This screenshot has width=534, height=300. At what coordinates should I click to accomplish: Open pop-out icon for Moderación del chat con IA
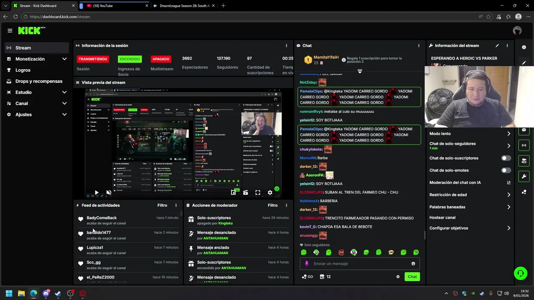509,182
